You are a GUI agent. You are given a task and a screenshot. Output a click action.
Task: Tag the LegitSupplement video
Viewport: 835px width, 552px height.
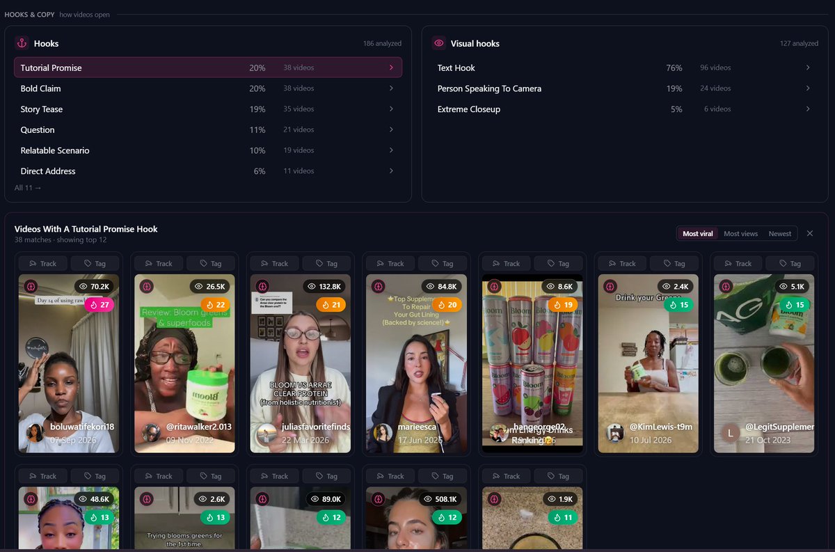[x=790, y=263]
